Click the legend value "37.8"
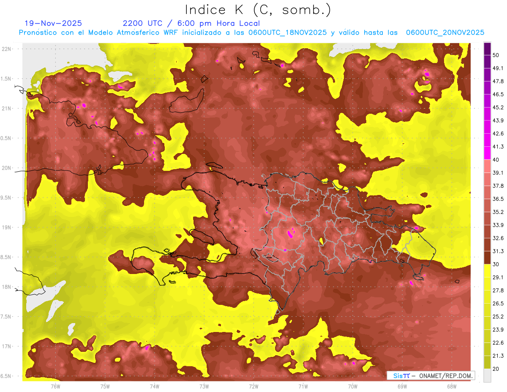This screenshot has height=392, width=507. click(x=498, y=186)
